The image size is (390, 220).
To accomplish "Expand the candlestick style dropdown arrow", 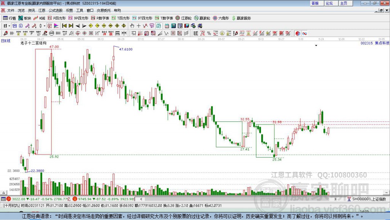I will pyautogui.click(x=45, y=26).
